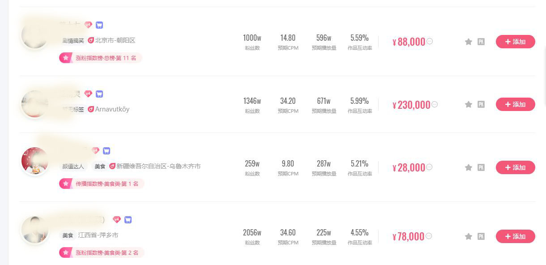Screen dimensions: 546x265
Task: Open the avatar of the 乌鲁木齐市 creator
Action: click(35, 161)
